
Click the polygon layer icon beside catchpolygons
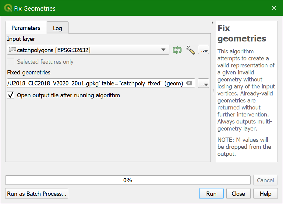pyautogui.click(x=12, y=49)
